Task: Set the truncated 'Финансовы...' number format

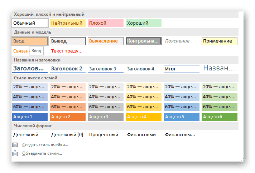Action: point(182,135)
